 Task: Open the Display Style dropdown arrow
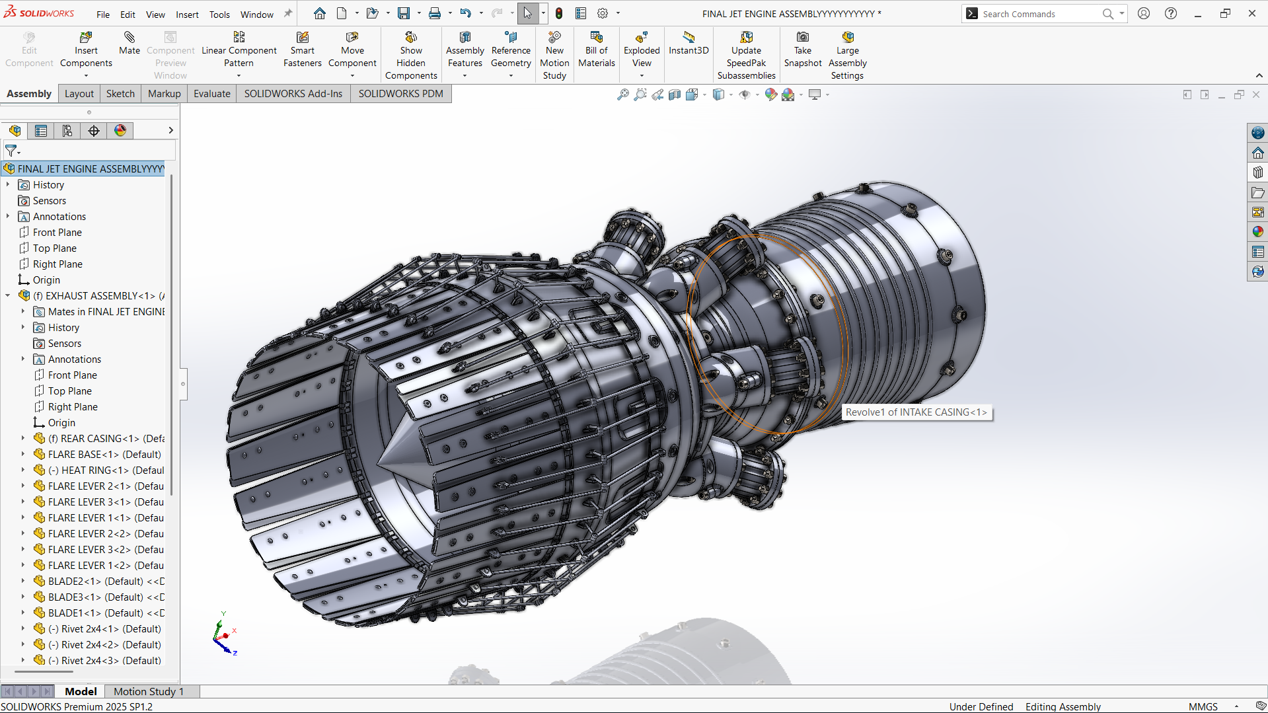[x=731, y=95]
